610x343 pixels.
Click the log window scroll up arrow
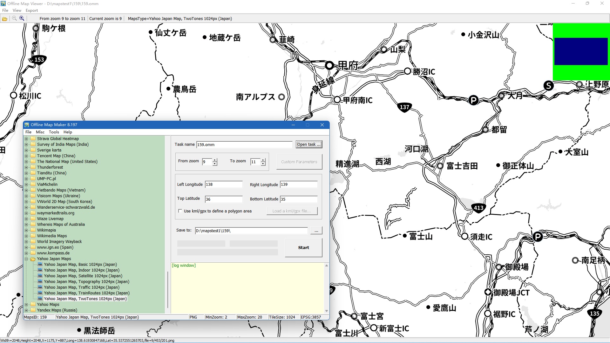point(326,266)
